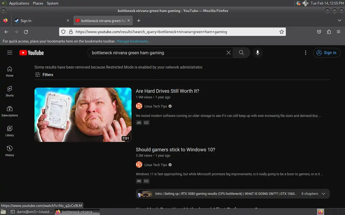The image size is (345, 215).
Task: Play the hard drive video thumbnail
Action: pyautogui.click(x=83, y=115)
